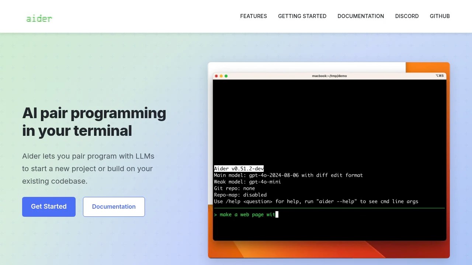Click the green zoom dot on terminal
Image resolution: width=472 pixels, height=265 pixels.
click(226, 76)
